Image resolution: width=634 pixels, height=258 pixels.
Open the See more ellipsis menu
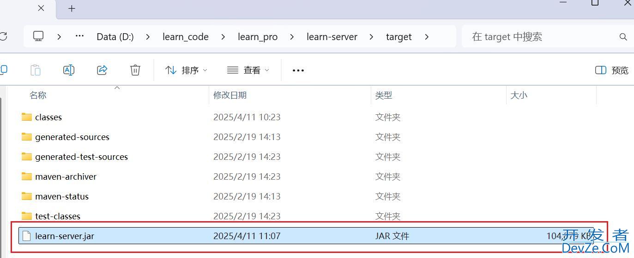click(298, 70)
